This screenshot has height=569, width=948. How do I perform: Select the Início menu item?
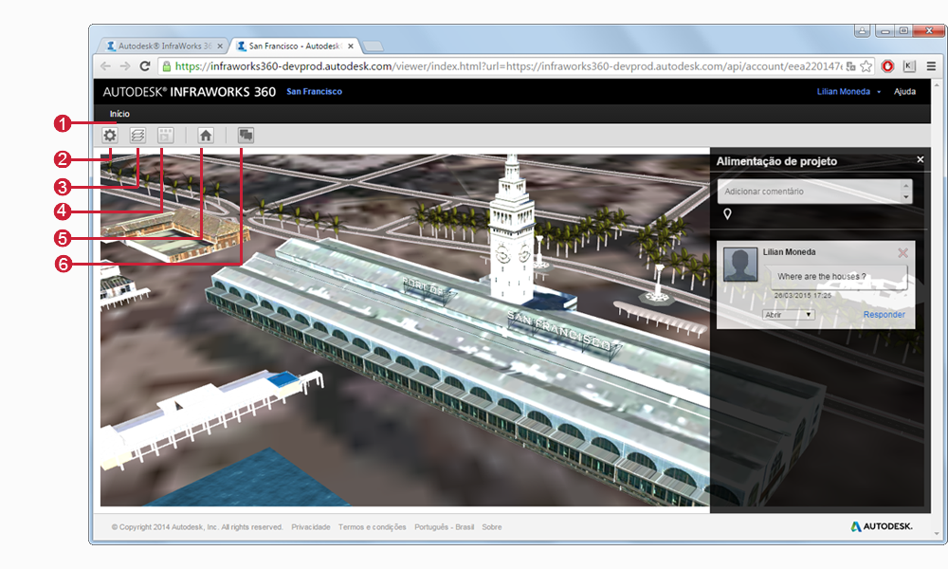[119, 114]
